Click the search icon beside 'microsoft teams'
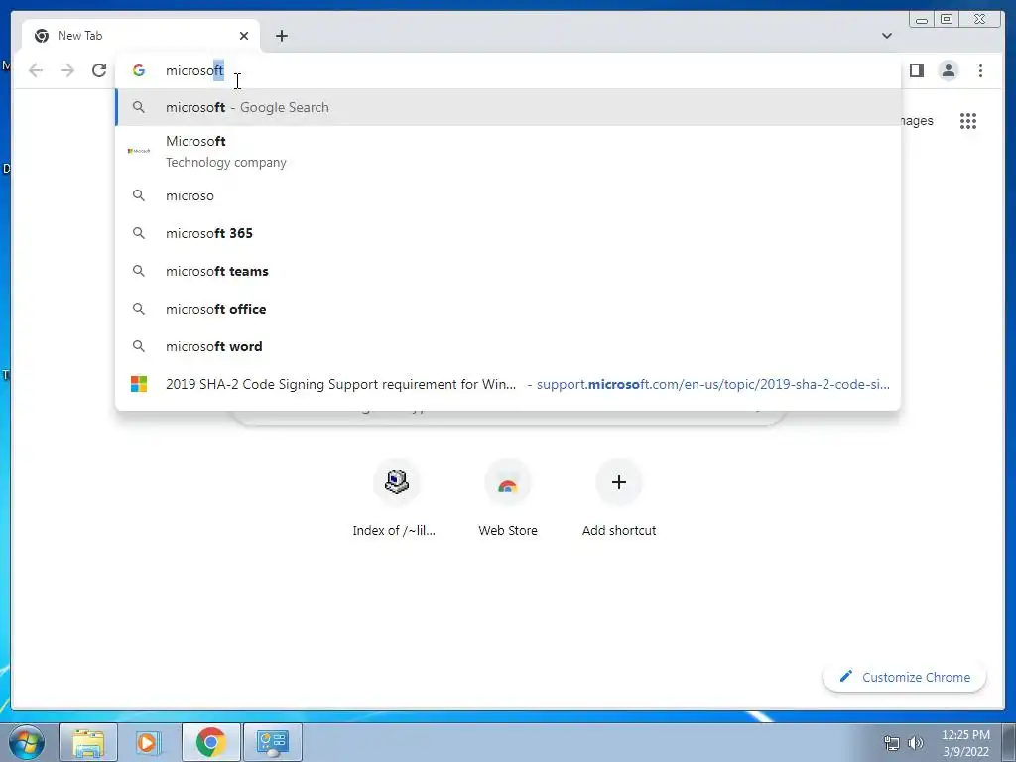This screenshot has height=762, width=1016. pyautogui.click(x=139, y=271)
